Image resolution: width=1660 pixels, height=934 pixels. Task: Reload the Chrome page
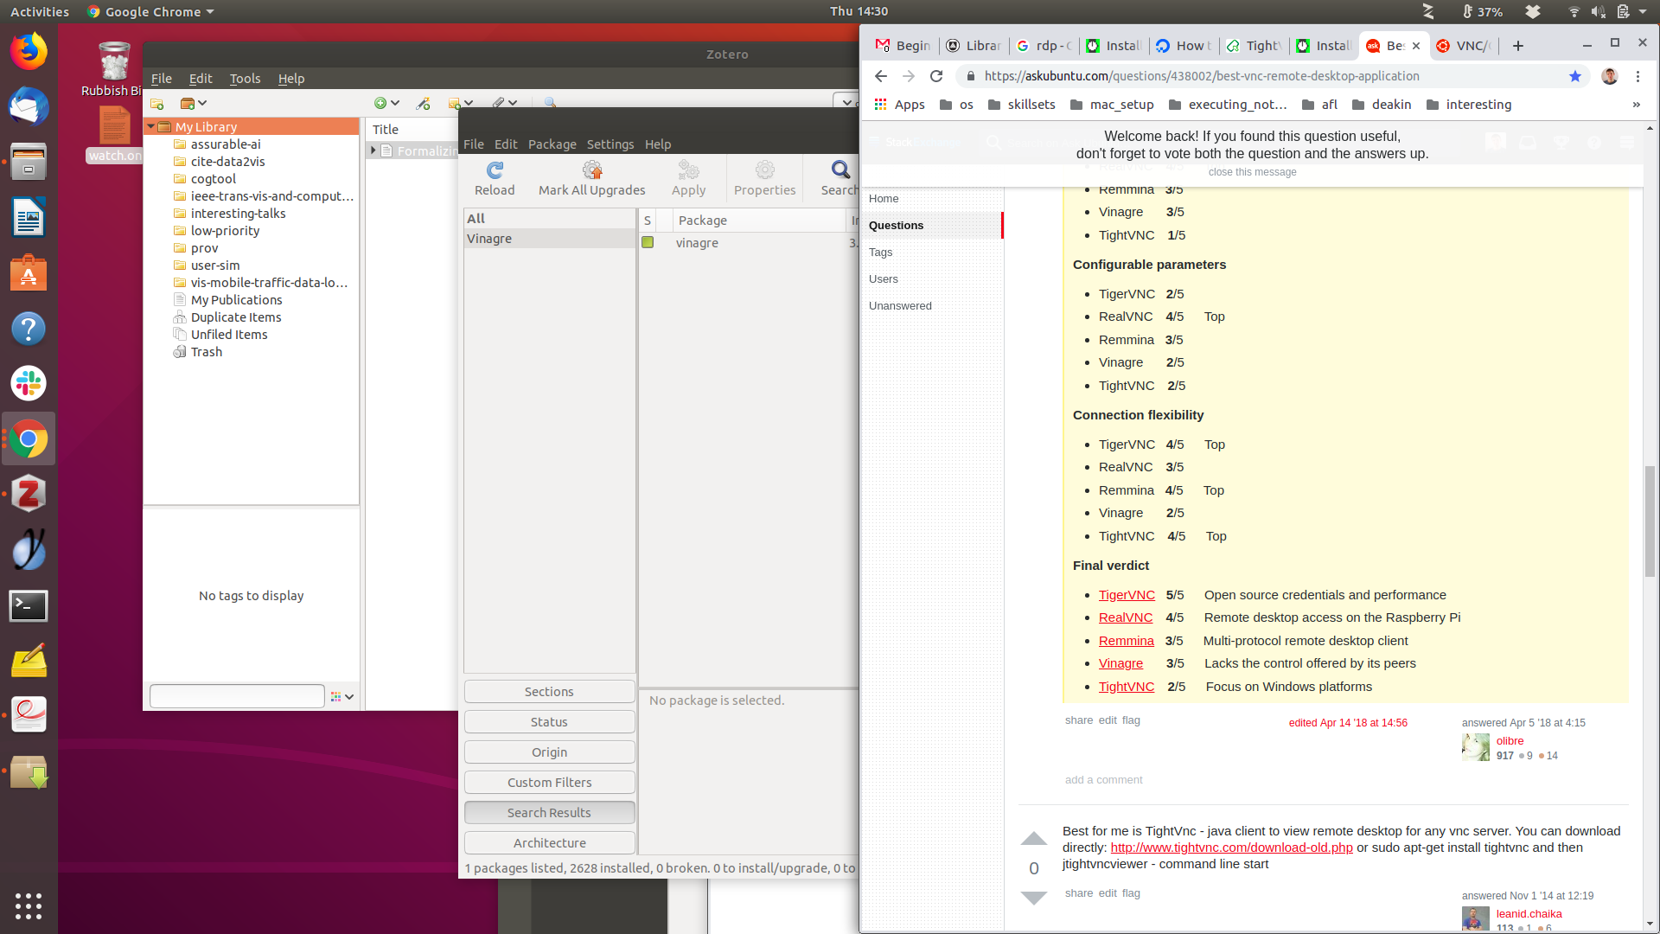point(936,76)
